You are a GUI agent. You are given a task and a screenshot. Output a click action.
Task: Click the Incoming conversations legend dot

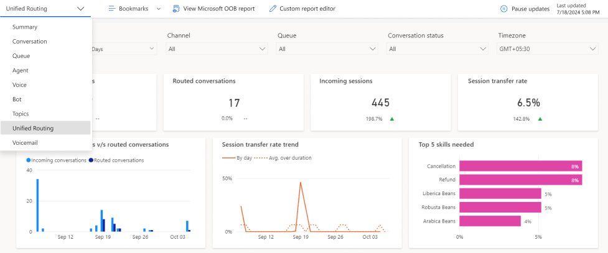click(x=28, y=160)
